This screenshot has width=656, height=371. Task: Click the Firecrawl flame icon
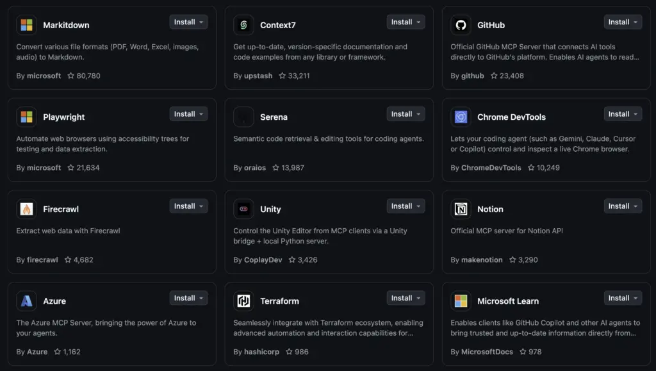[x=26, y=209]
